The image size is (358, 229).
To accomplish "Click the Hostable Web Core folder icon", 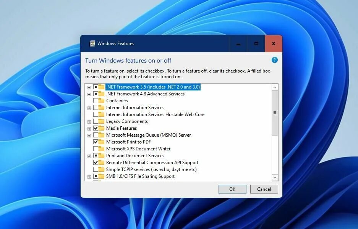I will (x=101, y=114).
